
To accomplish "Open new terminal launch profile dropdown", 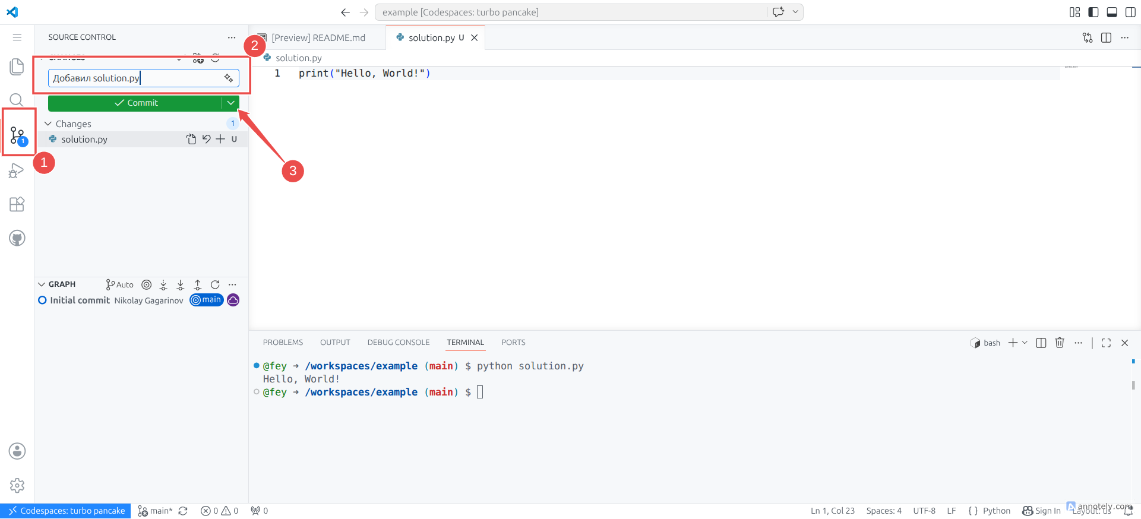I will 1025,343.
